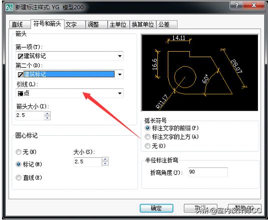Click the 确定 button
This screenshot has height=220, width=268.
(156, 208)
